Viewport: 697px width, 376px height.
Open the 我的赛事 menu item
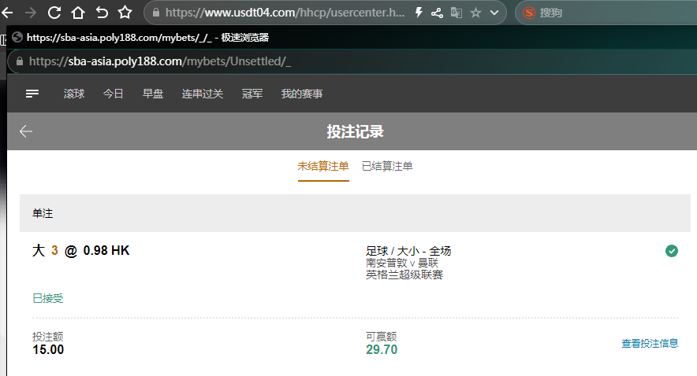(302, 94)
